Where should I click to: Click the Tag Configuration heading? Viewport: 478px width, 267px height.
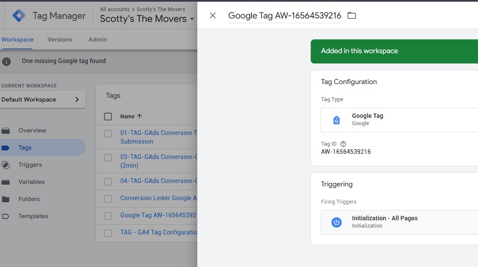tap(349, 82)
